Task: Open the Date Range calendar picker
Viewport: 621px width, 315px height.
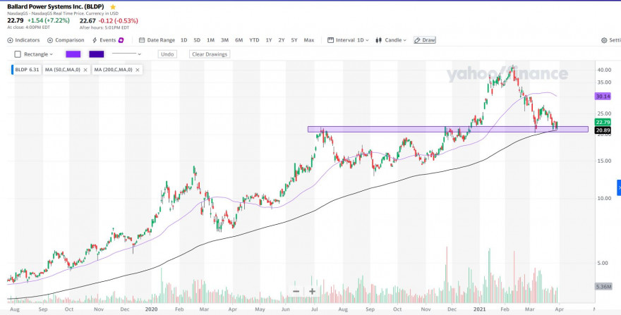Action: tap(157, 40)
